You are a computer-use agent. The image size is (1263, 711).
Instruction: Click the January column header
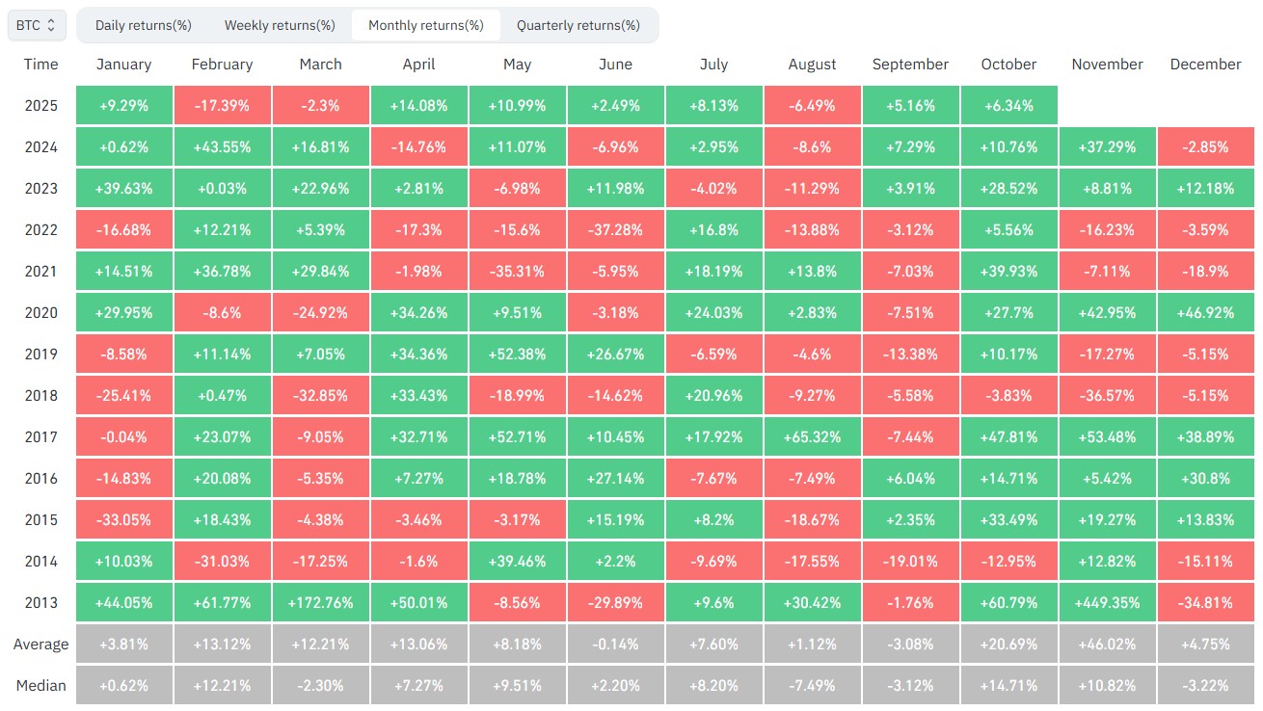point(124,65)
